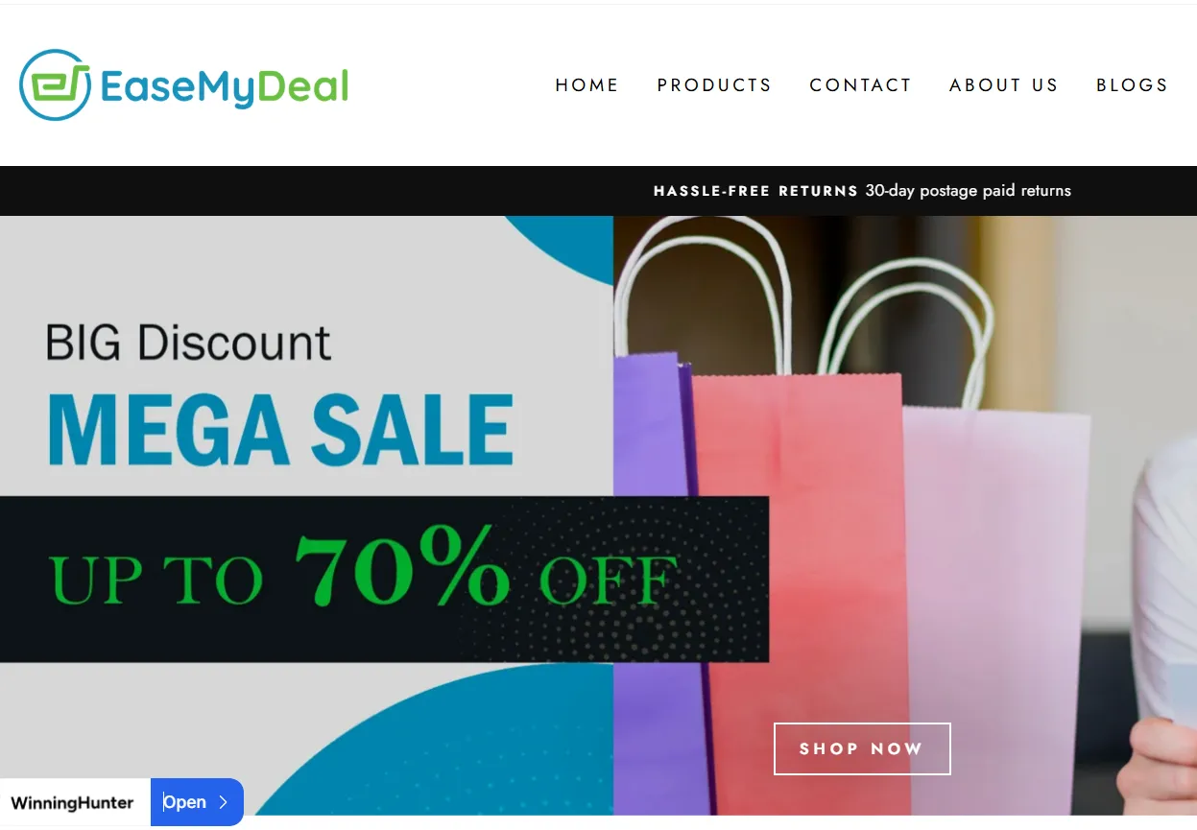This screenshot has height=830, width=1197.
Task: Click the EaseMyDeal circular cart logo icon
Action: [x=55, y=85]
